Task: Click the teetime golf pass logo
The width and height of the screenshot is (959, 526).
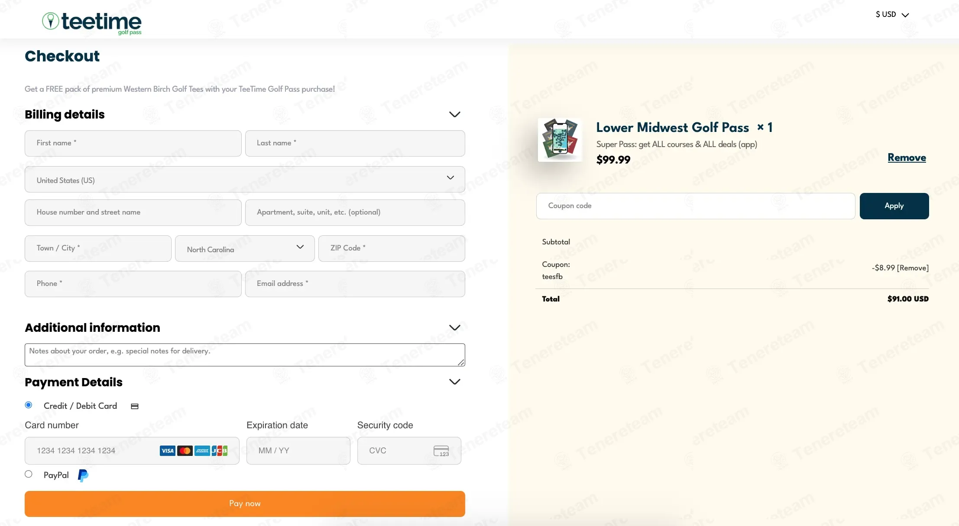Action: 92,22
